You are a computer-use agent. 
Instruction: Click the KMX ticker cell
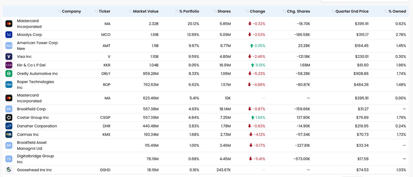(106, 135)
